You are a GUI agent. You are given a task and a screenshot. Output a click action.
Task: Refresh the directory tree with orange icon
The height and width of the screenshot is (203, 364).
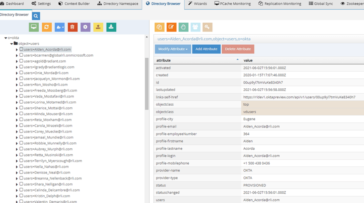pyautogui.click(x=47, y=27)
